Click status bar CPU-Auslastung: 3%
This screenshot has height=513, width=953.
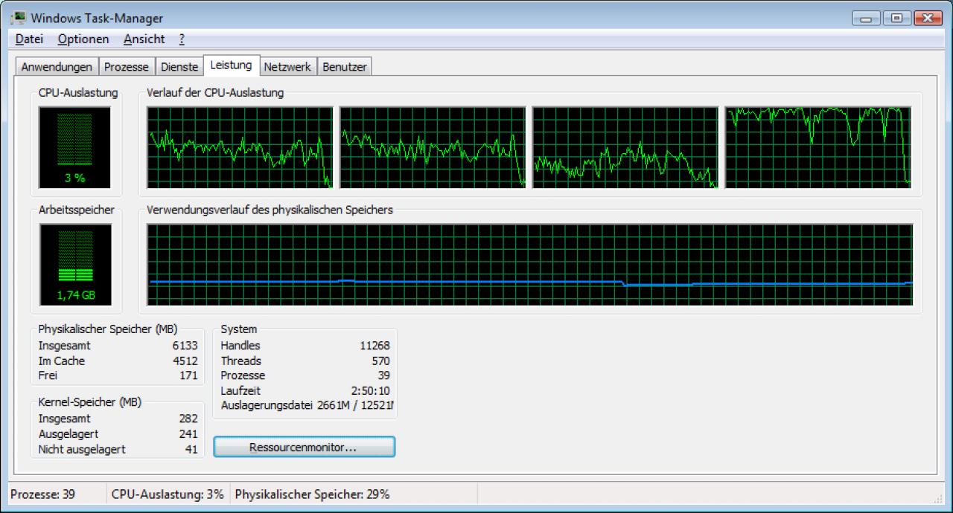click(x=168, y=494)
